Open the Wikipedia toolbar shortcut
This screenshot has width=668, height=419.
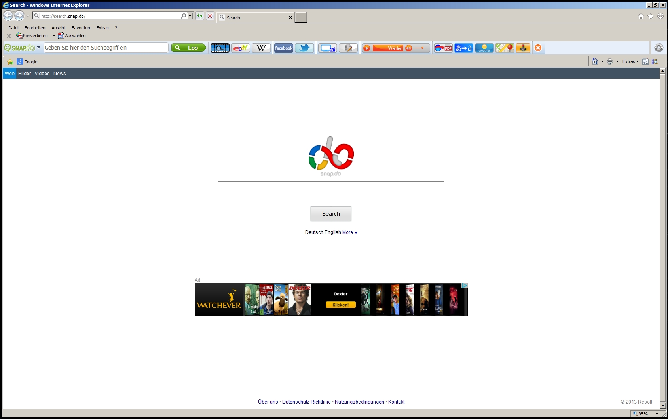click(x=261, y=48)
